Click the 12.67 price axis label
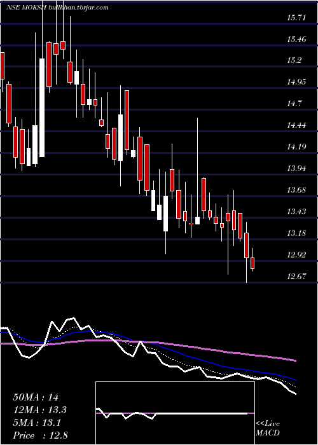 point(296,276)
